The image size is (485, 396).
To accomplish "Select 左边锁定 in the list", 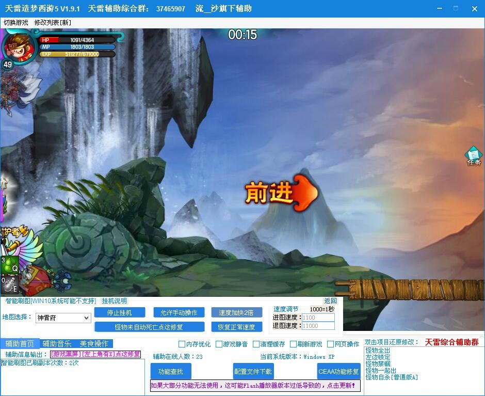I will [x=378, y=357].
